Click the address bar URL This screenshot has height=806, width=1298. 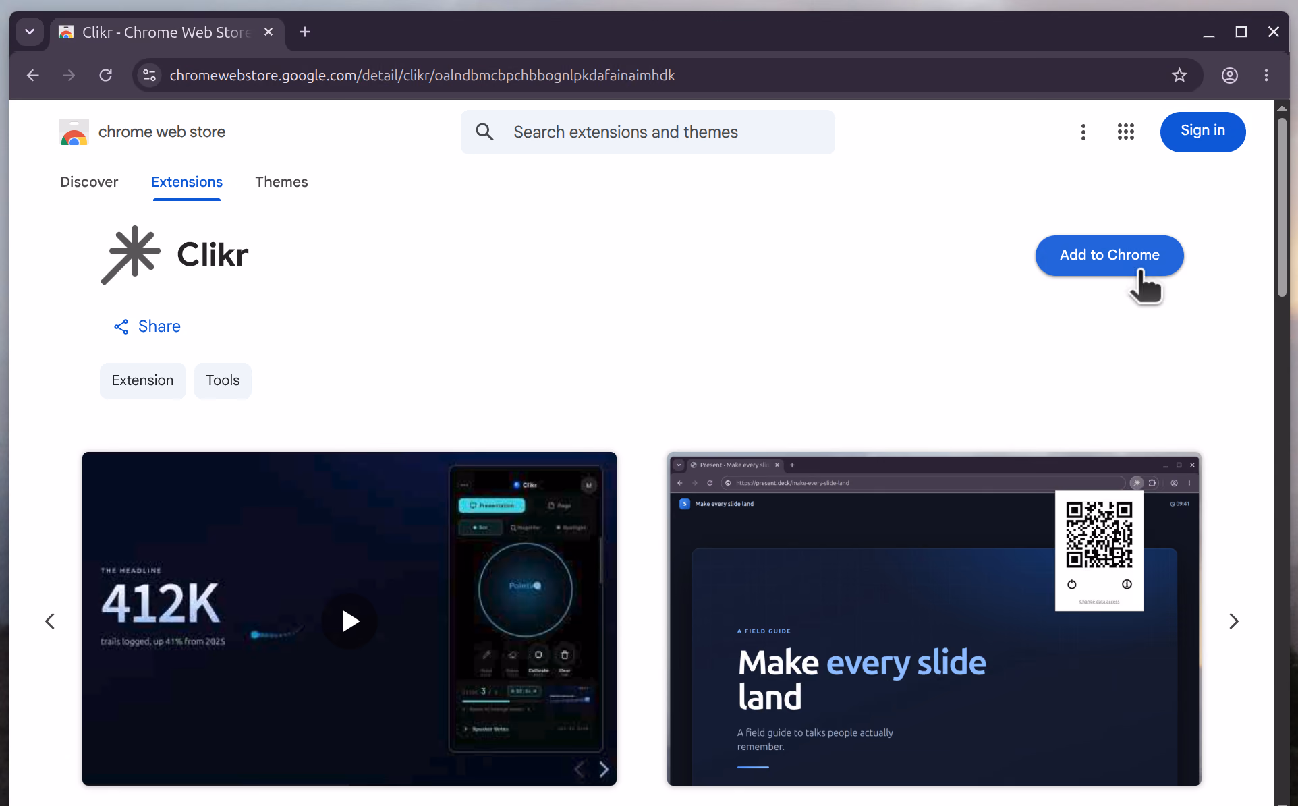[422, 76]
